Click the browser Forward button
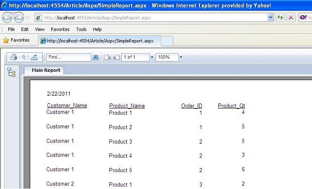 [19, 18]
